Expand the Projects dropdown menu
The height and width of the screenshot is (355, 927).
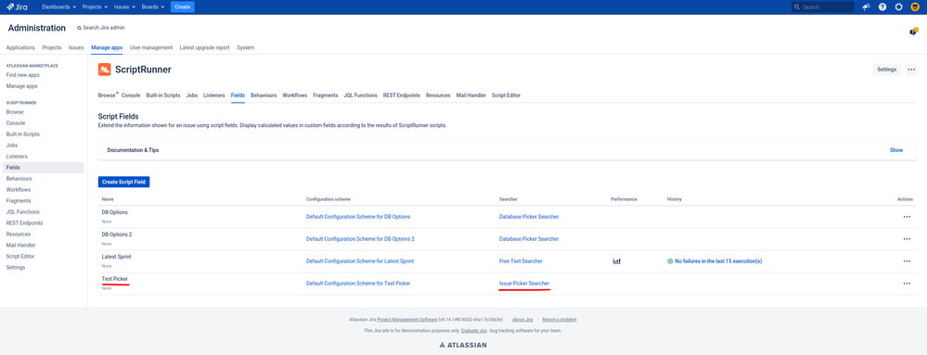click(x=95, y=7)
